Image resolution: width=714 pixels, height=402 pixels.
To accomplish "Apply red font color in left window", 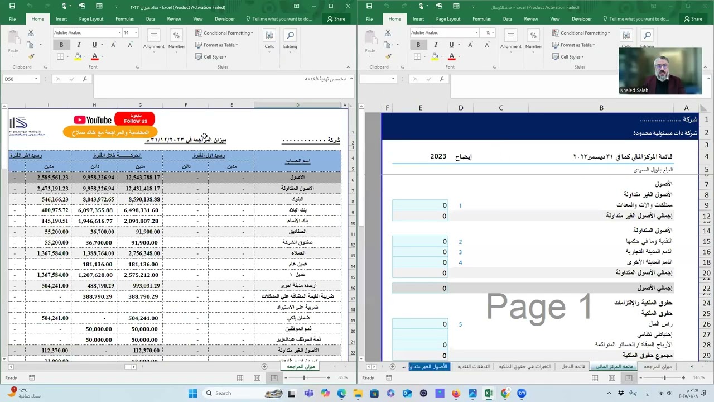I will pyautogui.click(x=94, y=56).
